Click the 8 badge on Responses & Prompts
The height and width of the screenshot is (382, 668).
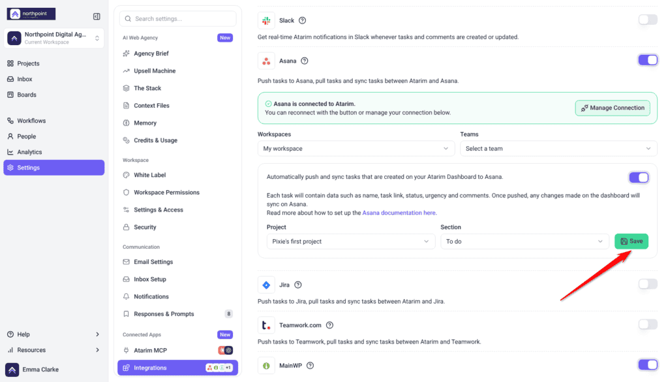pyautogui.click(x=229, y=314)
